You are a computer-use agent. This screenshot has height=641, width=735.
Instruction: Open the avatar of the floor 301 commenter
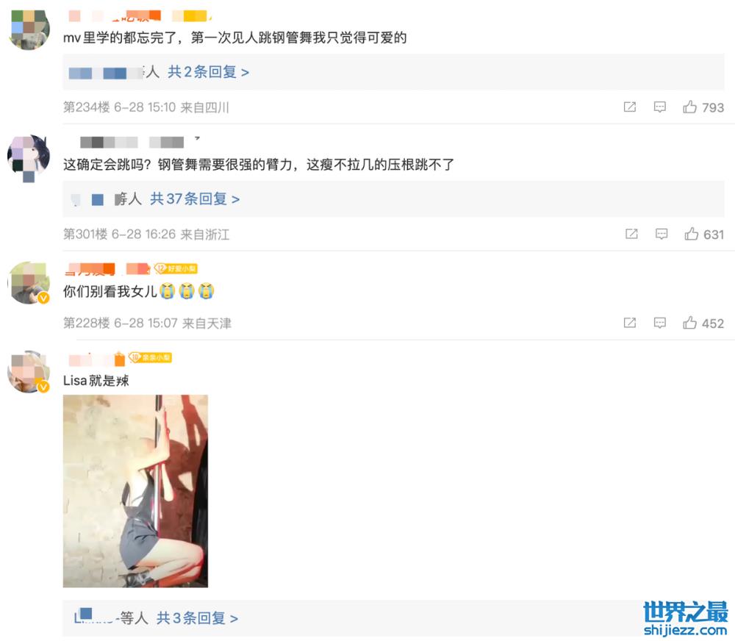[x=29, y=156]
